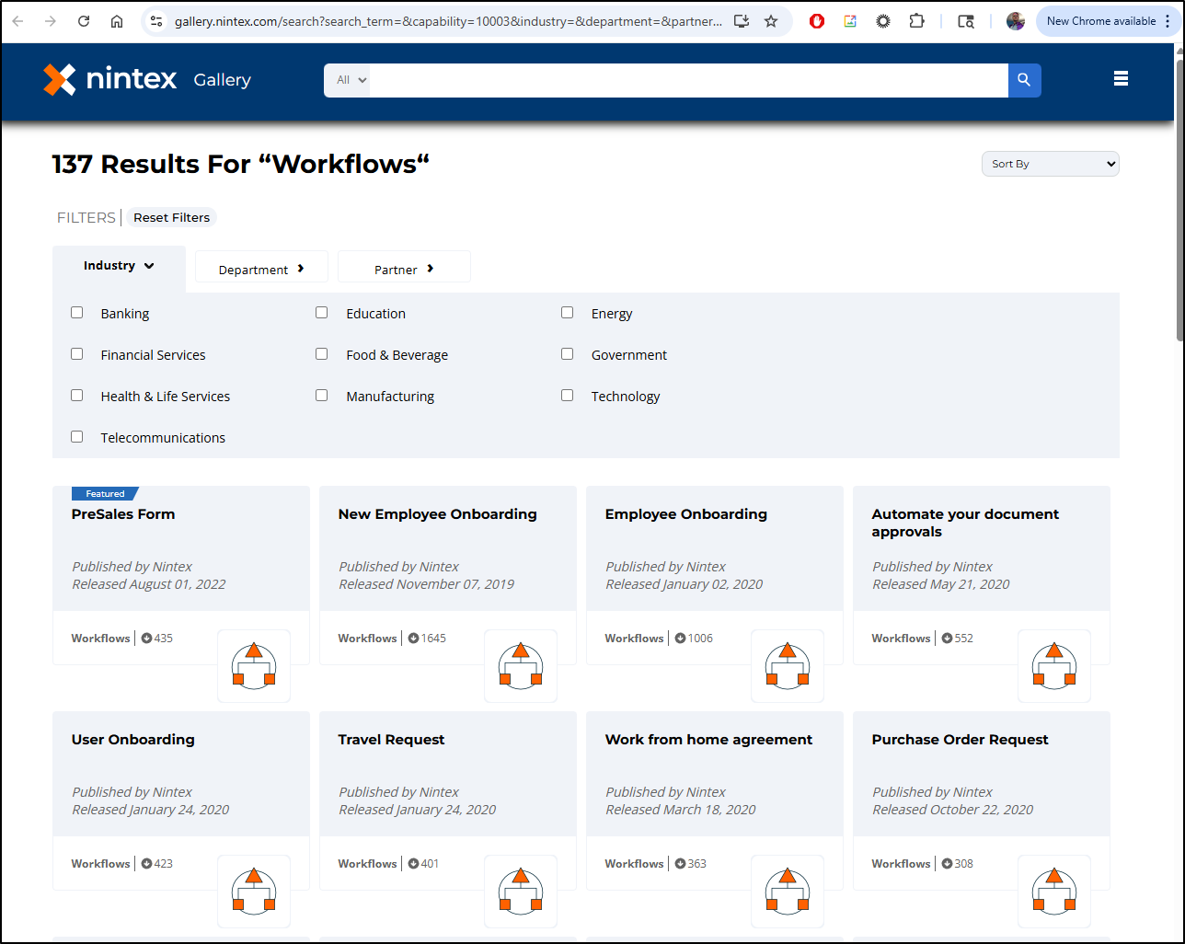This screenshot has width=1185, height=944.
Task: Click the search tabs icon in Chrome toolbar
Action: point(966,21)
